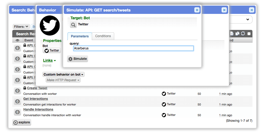Click Twitter bot icon in Create Tweet row

pos(164,94)
